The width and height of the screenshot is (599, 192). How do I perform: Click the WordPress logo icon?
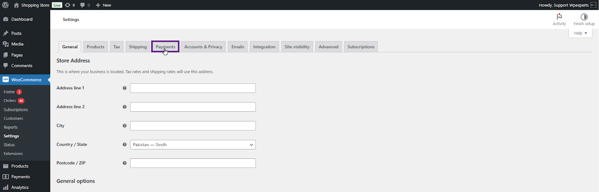coord(5,5)
